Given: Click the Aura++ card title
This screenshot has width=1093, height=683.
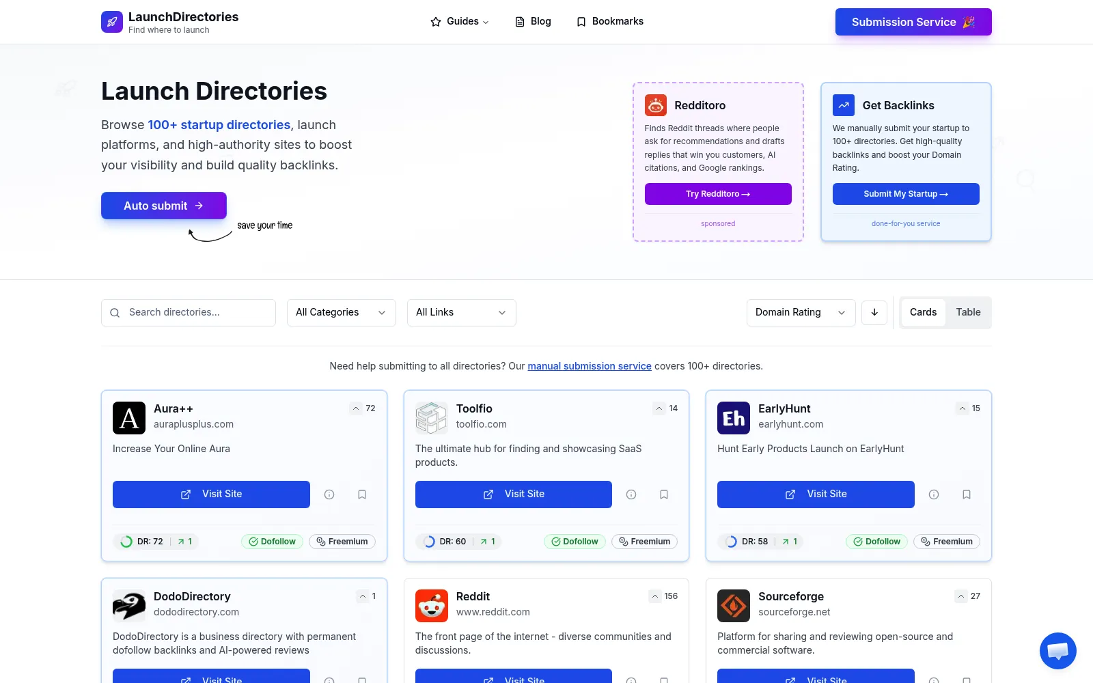Looking at the screenshot, I should coord(174,408).
